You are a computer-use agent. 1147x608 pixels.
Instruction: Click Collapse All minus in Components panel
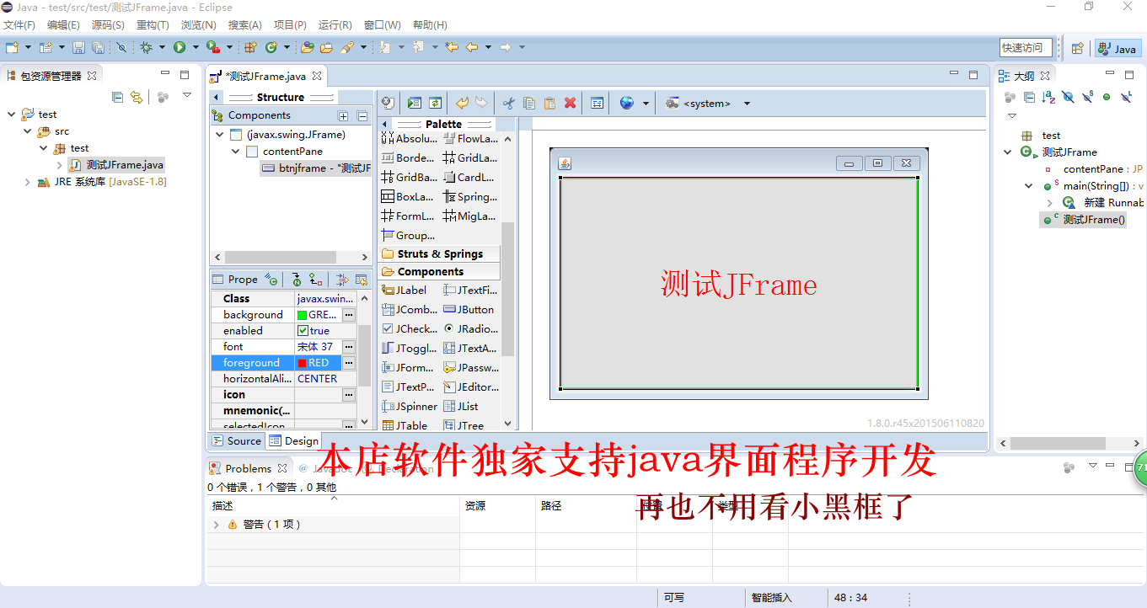(x=362, y=116)
